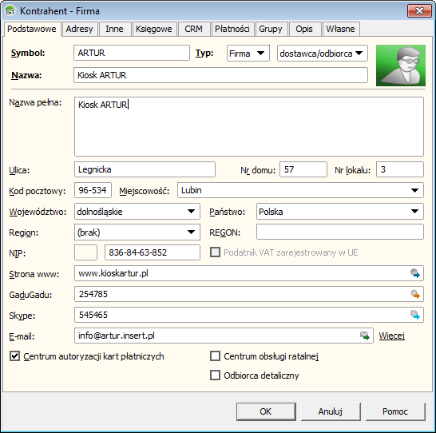The height and width of the screenshot is (433, 436).
Task: Tick the Odbiorca detaliczny checkbox
Action: click(215, 375)
